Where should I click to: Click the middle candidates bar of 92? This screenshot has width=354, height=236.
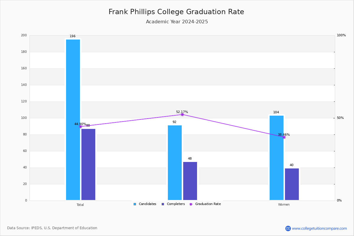175,163
